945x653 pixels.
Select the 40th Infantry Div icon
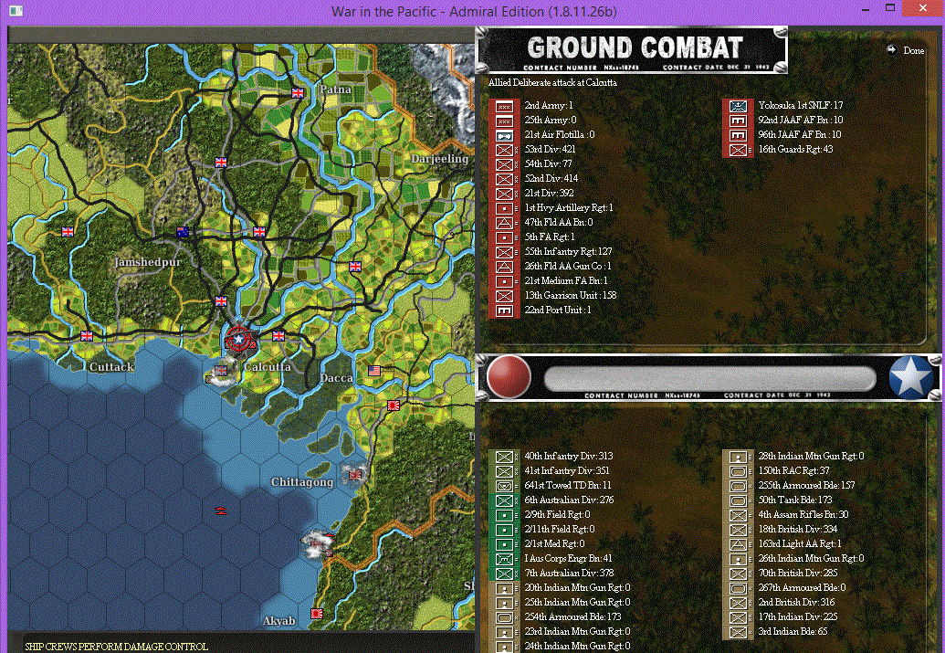(504, 457)
